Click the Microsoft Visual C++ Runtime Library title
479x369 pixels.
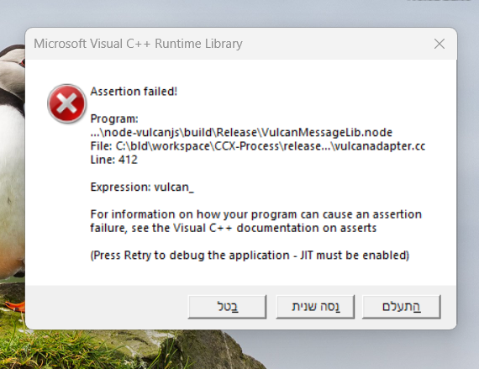coord(138,44)
